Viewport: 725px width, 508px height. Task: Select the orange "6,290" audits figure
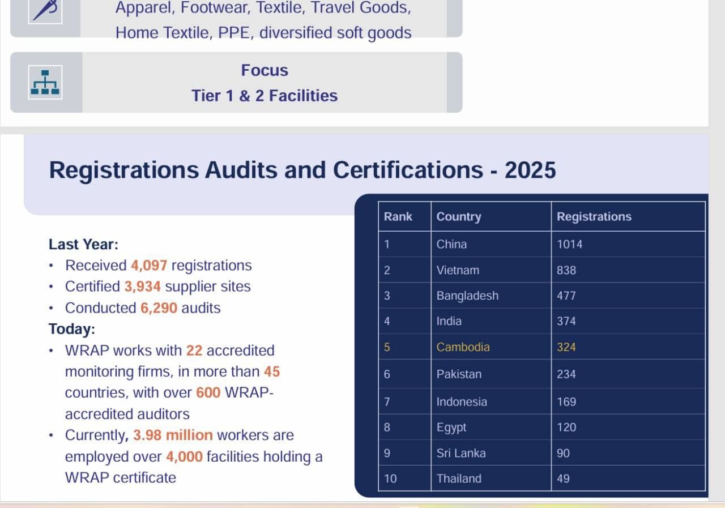[159, 308]
